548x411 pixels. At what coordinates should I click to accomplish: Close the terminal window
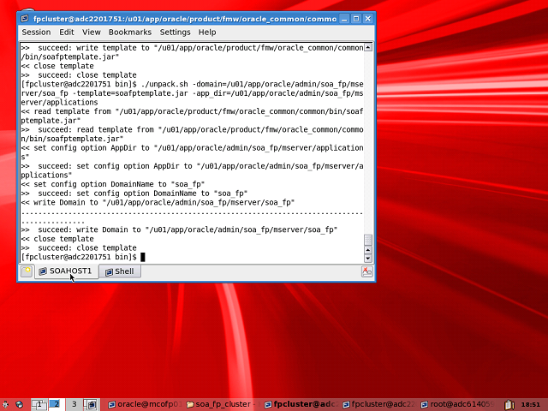coord(368,19)
